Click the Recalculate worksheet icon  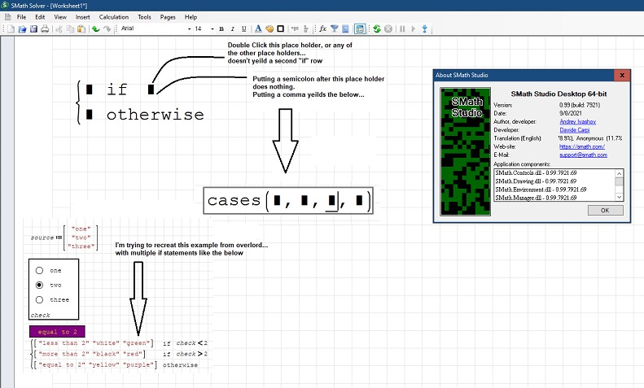point(377,29)
